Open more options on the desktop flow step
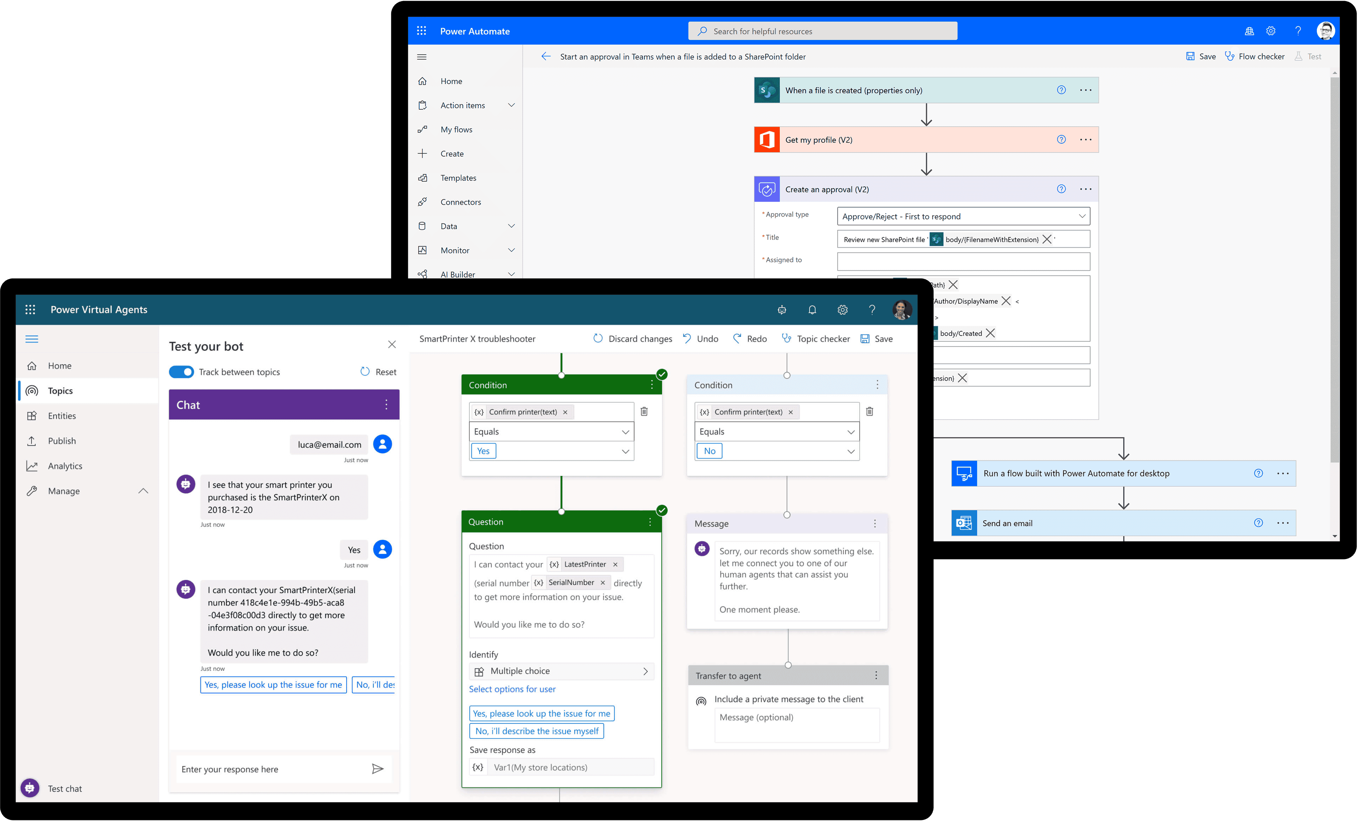 click(x=1283, y=473)
